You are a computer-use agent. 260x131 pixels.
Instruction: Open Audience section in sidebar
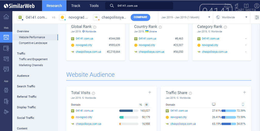[23, 76]
